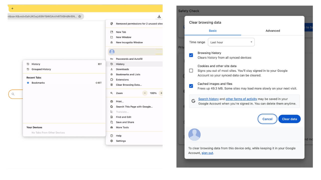Uncheck the Browsing history checkbox
Viewport: 321px width, 180px height.
(x=191, y=55)
